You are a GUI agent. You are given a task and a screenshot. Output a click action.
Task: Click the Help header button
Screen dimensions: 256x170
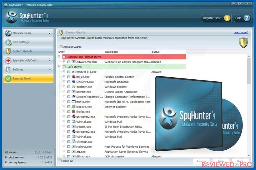pyautogui.click(x=242, y=18)
